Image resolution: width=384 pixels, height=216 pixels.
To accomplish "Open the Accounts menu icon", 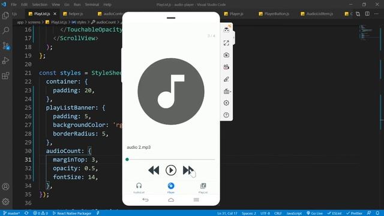I will click(x=5, y=187).
